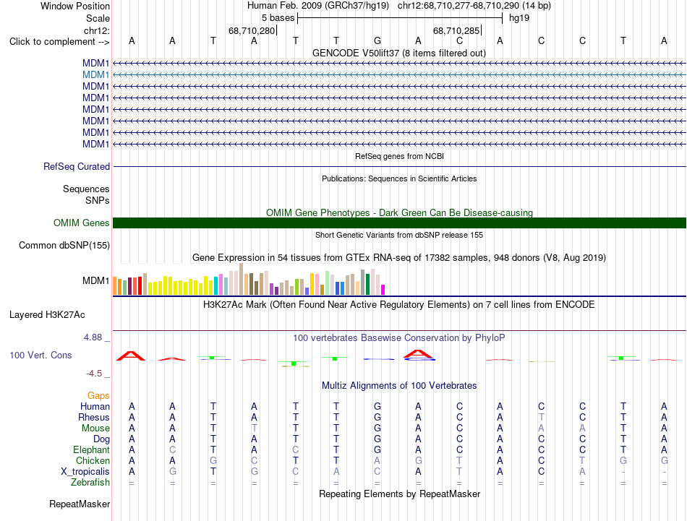
Task: Click the 68,710,285 ruler position marker
Action: pos(456,30)
